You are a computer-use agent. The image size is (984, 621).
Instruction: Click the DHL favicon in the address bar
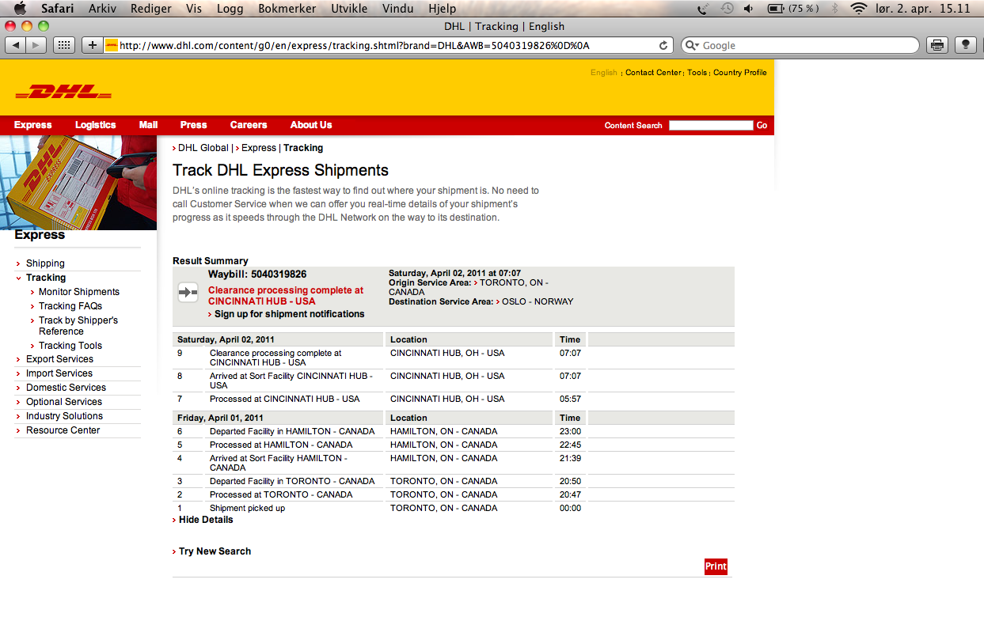(x=112, y=45)
